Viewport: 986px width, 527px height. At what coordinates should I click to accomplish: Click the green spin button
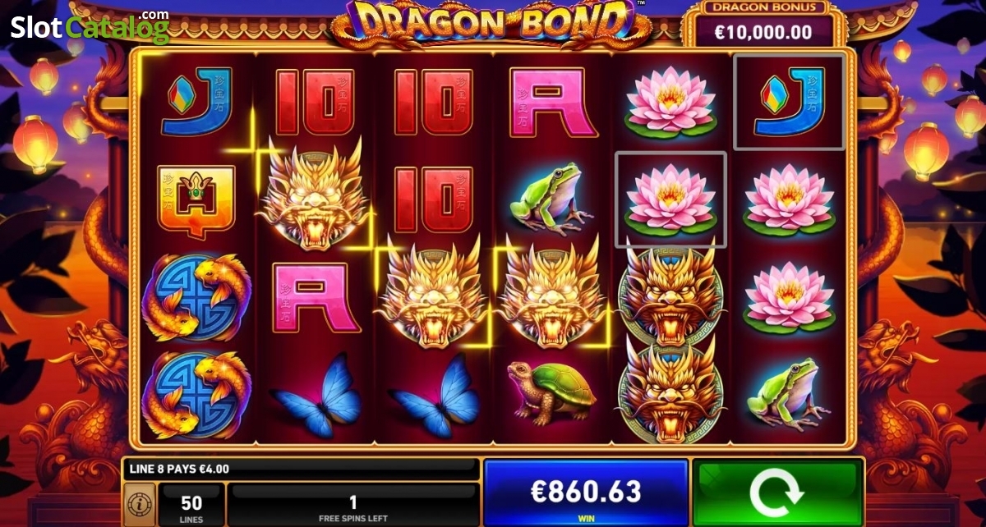pos(778,491)
